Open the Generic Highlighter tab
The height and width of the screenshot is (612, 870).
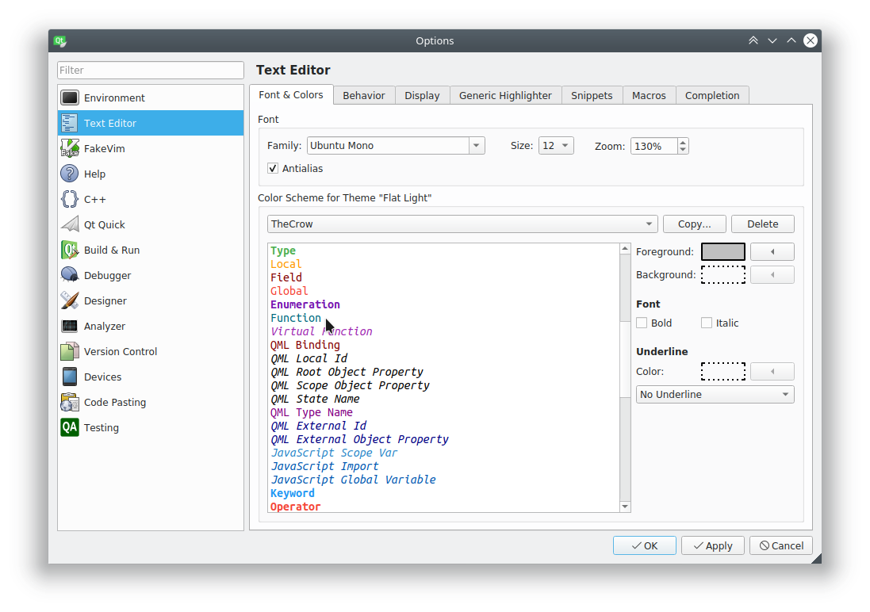pos(505,95)
